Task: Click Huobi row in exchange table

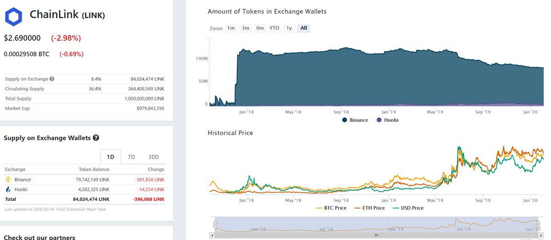Action: coord(84,189)
